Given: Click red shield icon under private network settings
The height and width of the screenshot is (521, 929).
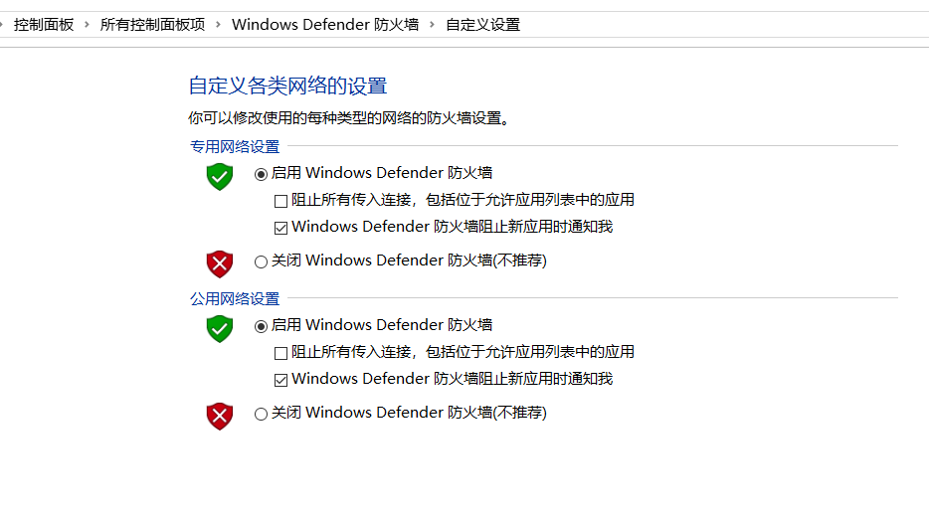Looking at the screenshot, I should tap(219, 263).
